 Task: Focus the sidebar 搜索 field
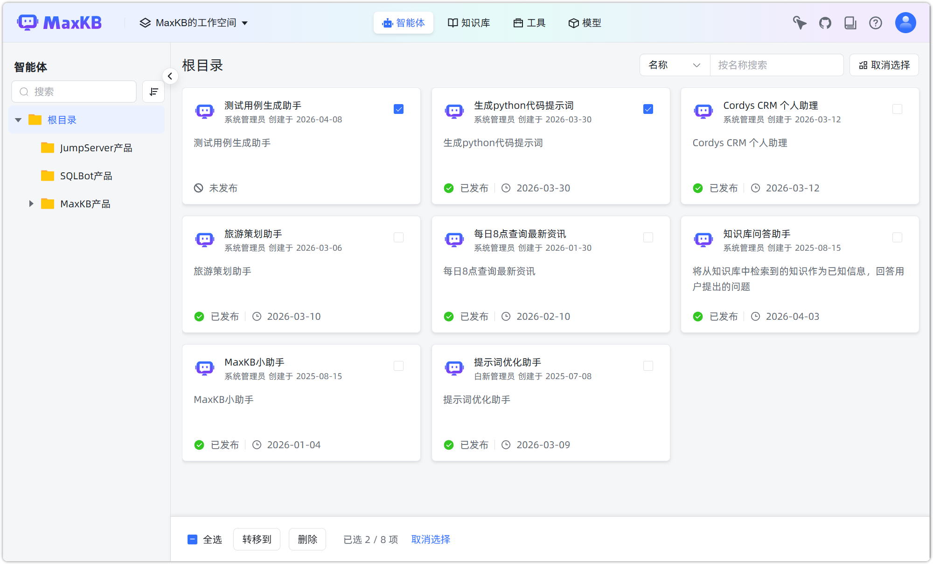74,92
